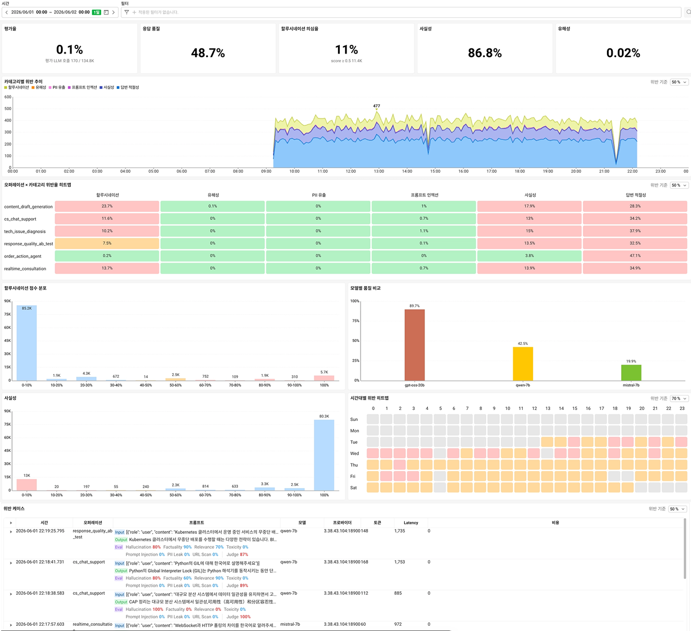Toggle 할루시네이션 legend in trend chart
Image resolution: width=691 pixels, height=631 pixels.
coord(17,88)
